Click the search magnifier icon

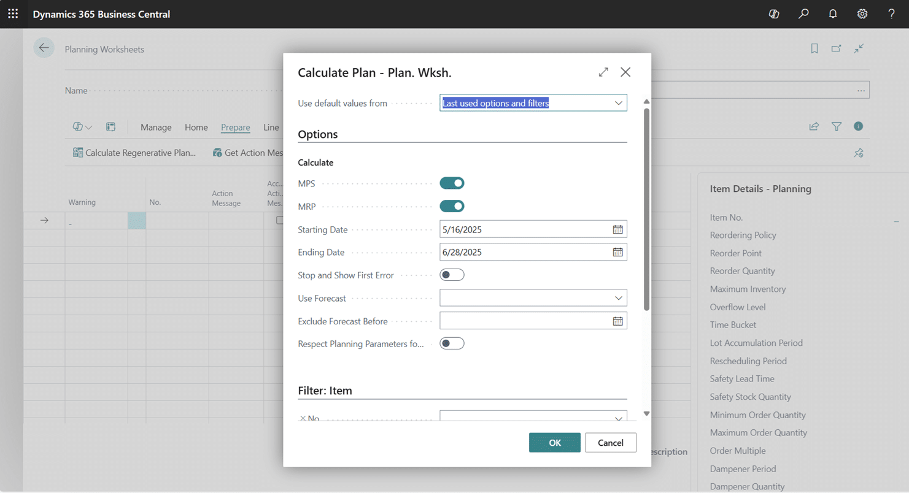803,13
